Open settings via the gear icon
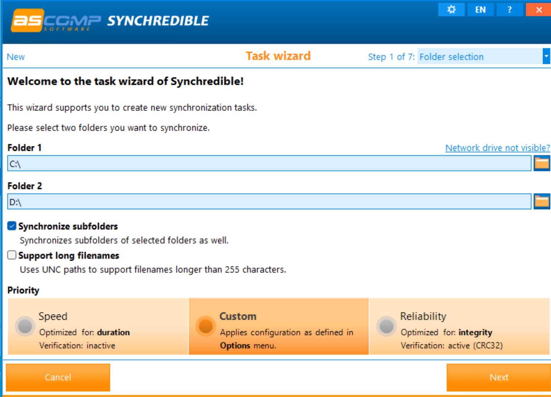 [451, 10]
